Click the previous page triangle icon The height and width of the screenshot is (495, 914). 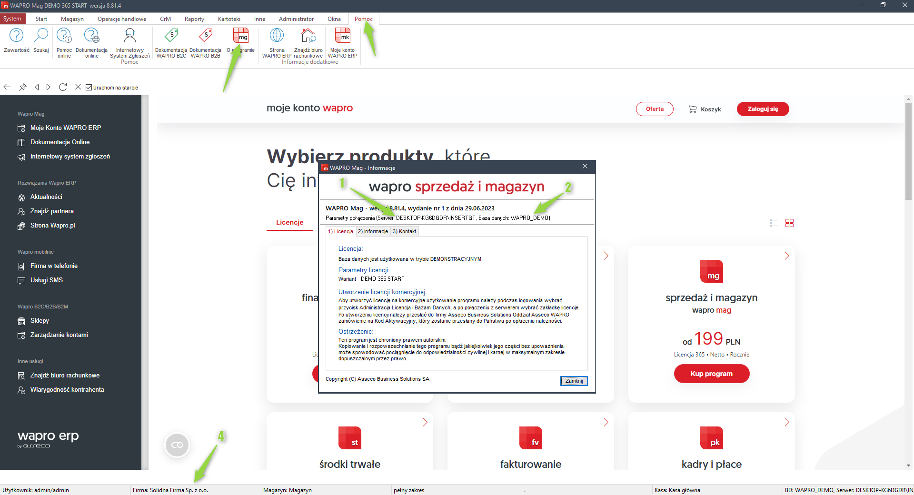click(37, 87)
